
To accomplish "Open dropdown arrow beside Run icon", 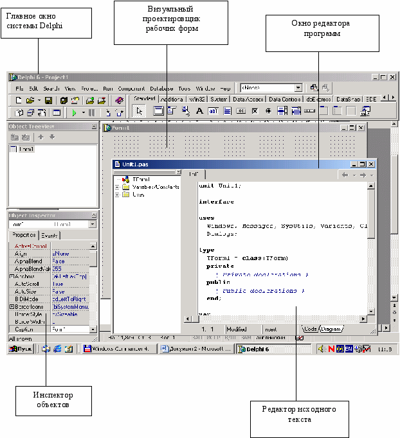I will tap(84, 112).
